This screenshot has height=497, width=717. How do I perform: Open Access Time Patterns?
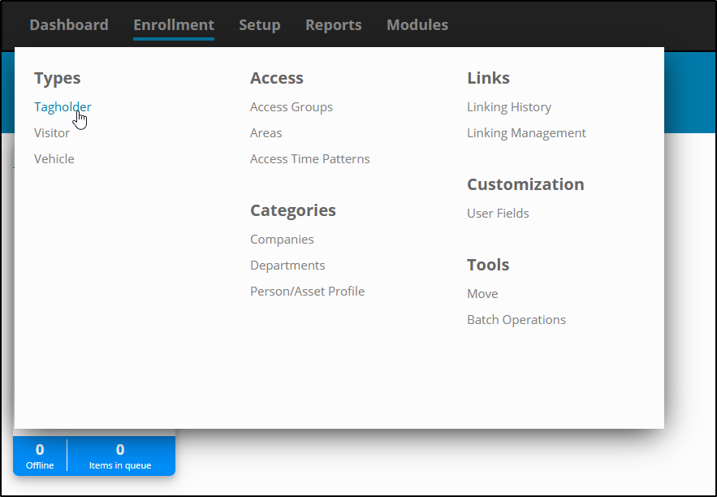tap(310, 159)
